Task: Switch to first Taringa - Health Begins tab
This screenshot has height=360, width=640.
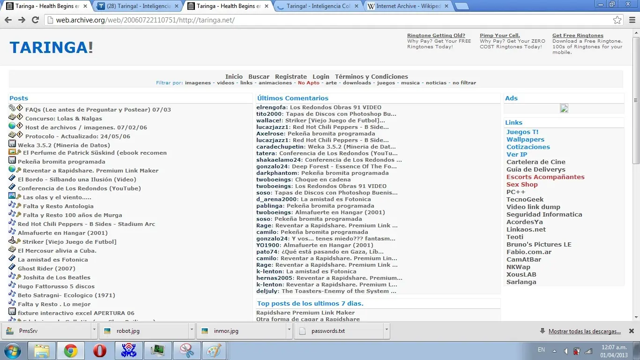Action: (46, 6)
